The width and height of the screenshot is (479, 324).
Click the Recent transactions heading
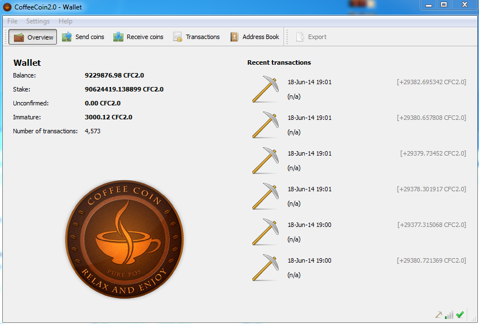coord(279,62)
